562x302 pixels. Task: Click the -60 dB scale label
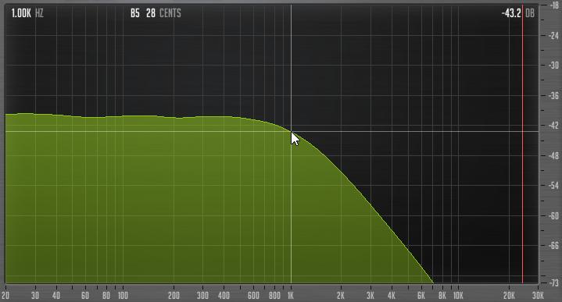553,215
